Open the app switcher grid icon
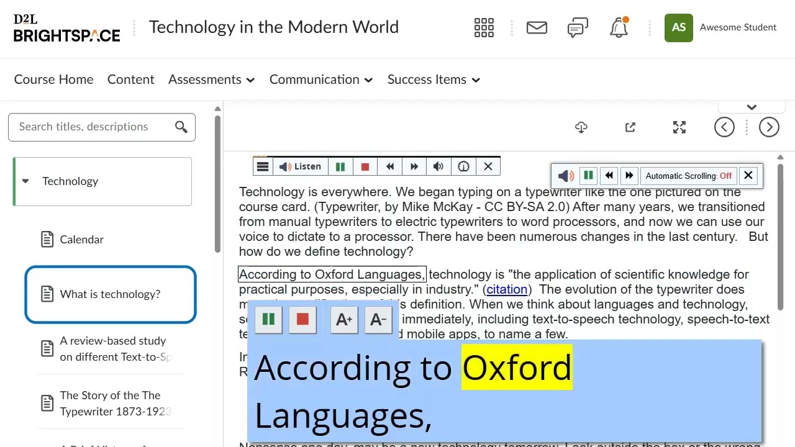 (484, 27)
